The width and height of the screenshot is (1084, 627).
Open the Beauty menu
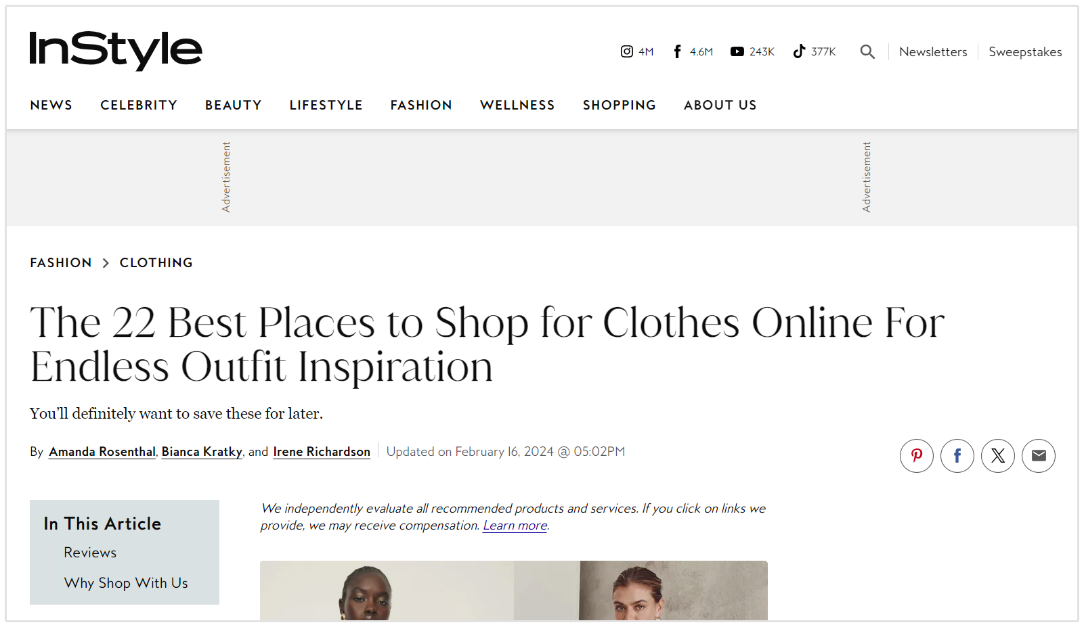233,105
